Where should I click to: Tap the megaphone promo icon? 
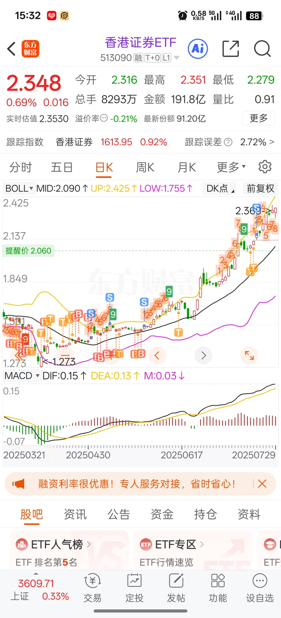click(x=18, y=484)
